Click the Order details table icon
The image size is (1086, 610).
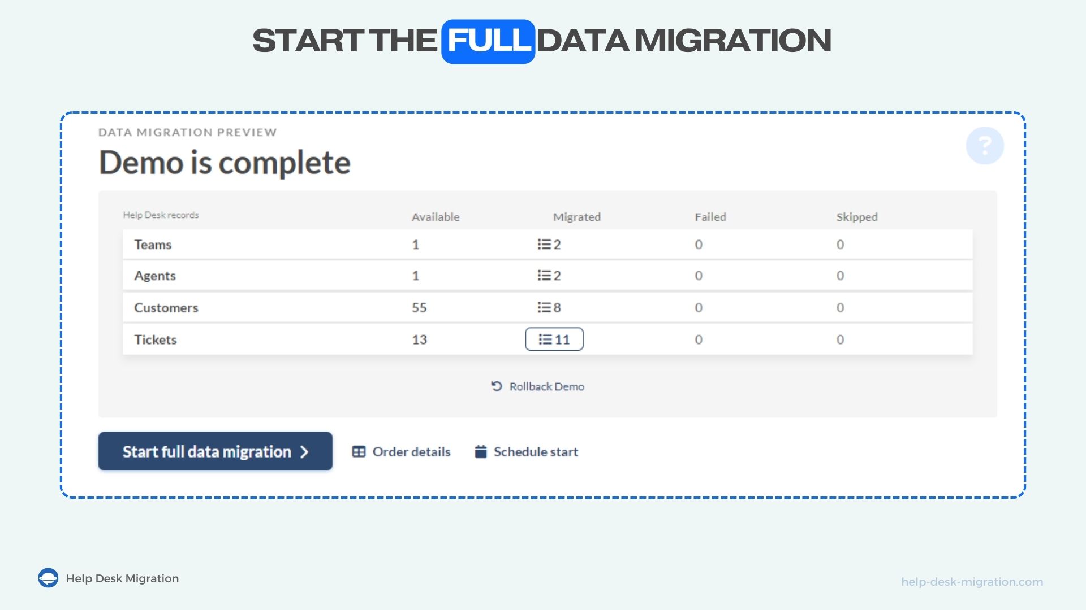coord(359,452)
